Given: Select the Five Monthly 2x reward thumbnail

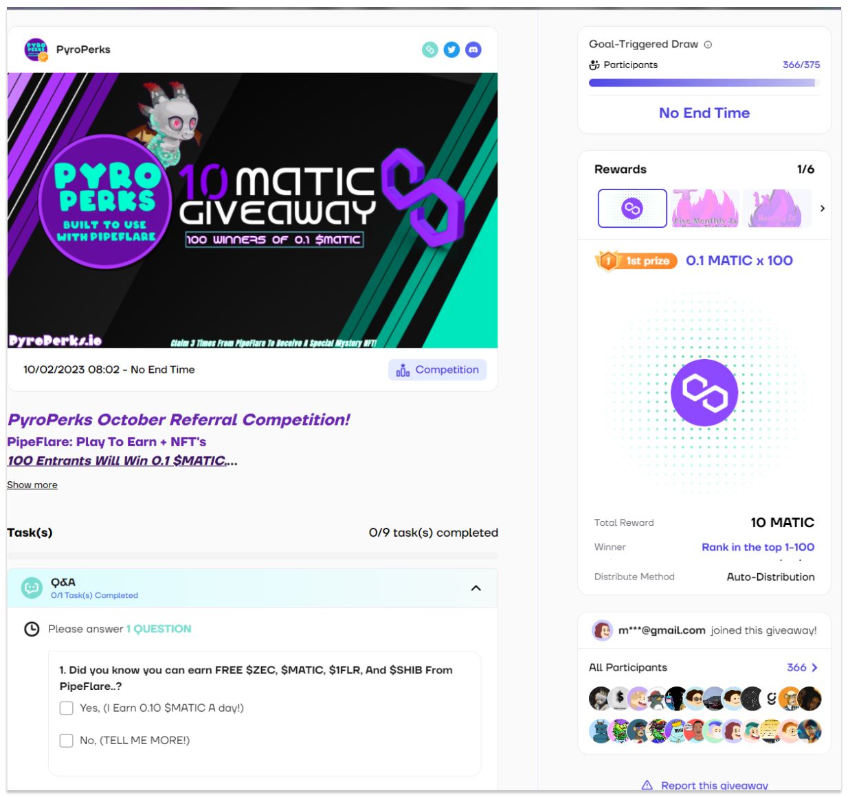Looking at the screenshot, I should (706, 208).
